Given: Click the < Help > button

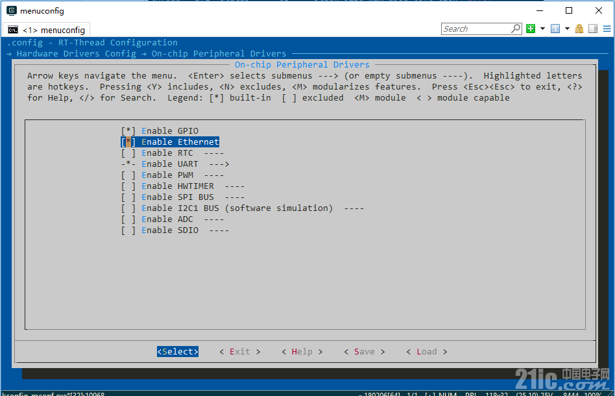Looking at the screenshot, I should tap(302, 352).
